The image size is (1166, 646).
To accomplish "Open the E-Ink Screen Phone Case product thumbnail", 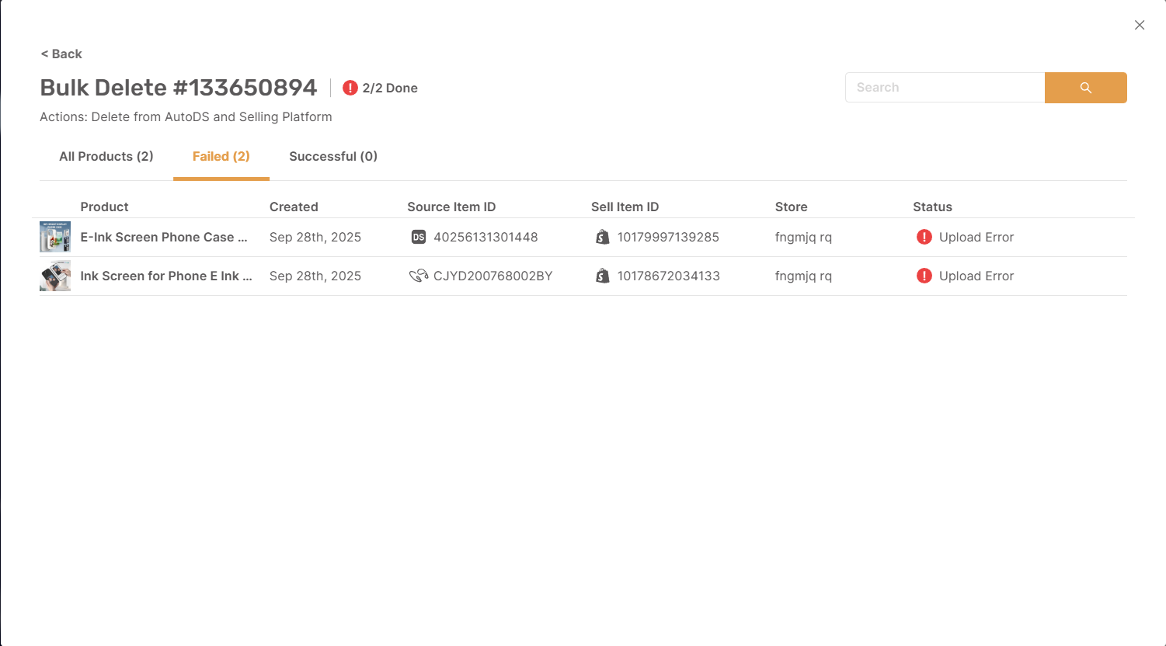I will pos(55,238).
